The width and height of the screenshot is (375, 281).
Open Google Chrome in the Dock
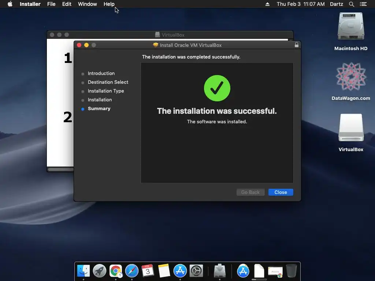116,271
